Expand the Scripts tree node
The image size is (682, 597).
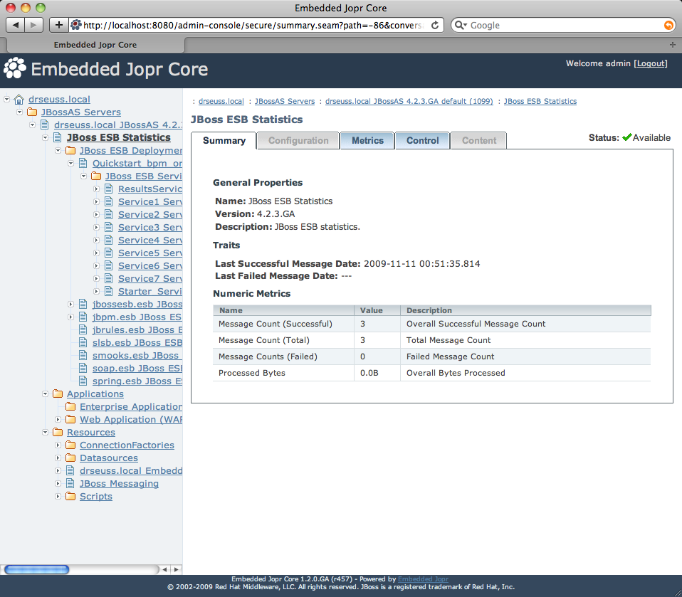(x=58, y=497)
